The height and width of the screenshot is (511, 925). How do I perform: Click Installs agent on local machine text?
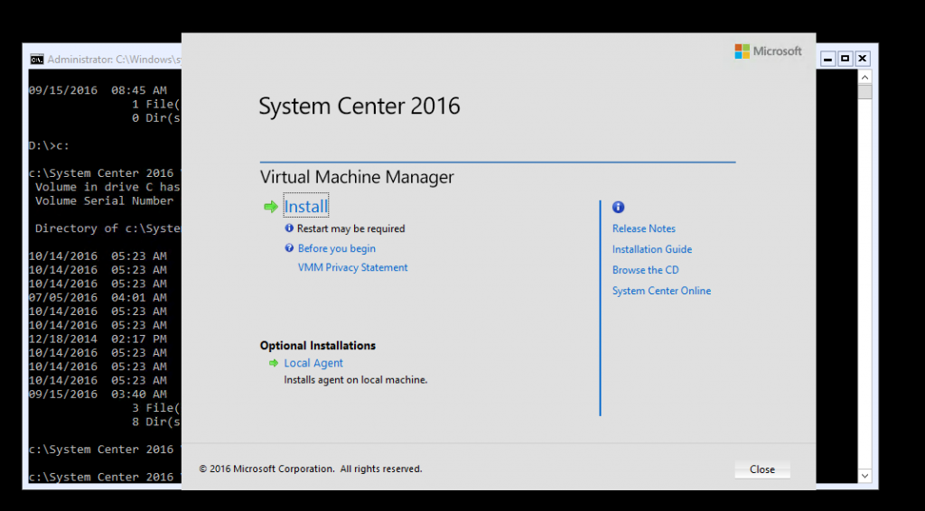[x=356, y=380]
